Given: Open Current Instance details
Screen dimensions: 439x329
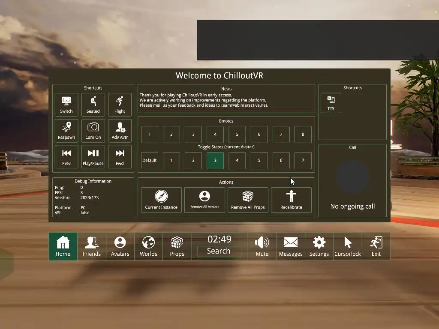Looking at the screenshot, I should [x=161, y=200].
